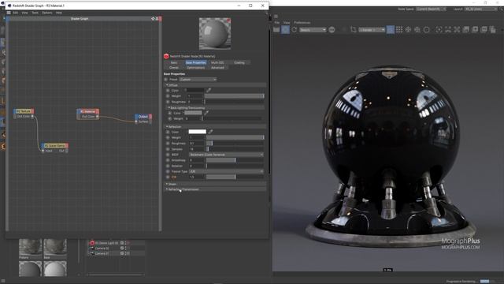Open the Help menu in Shader Graph
504x284 pixels.
pyautogui.click(x=59, y=13)
